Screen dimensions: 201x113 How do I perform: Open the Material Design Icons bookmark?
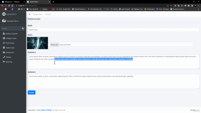79,9
